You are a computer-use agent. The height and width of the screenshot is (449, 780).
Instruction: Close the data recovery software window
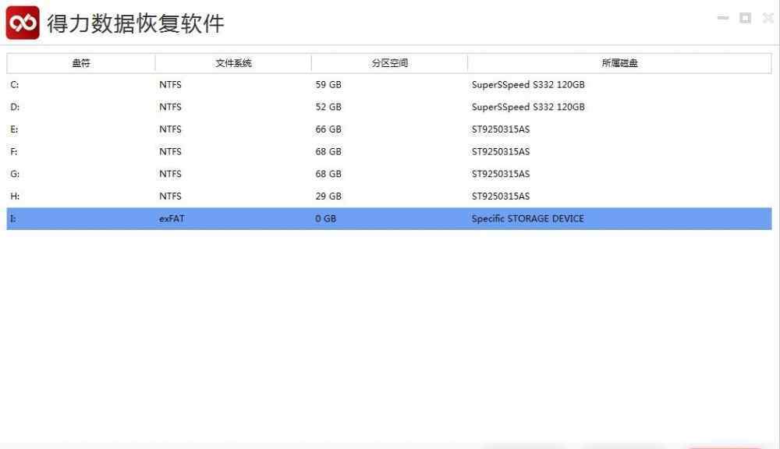pos(768,18)
